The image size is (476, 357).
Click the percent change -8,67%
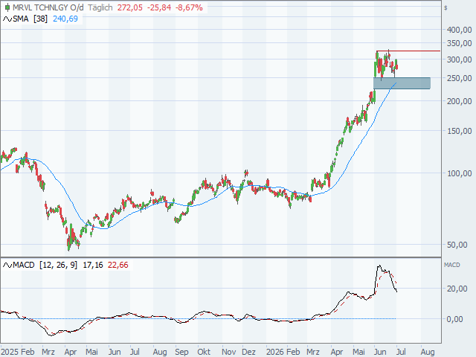coord(189,7)
